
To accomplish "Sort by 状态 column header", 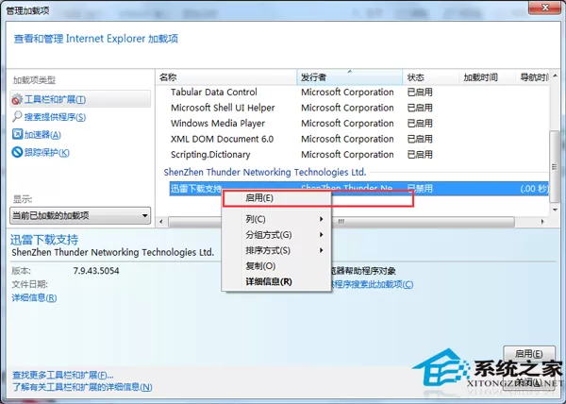I will (431, 77).
